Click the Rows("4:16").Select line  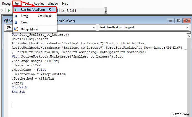click(30, 39)
